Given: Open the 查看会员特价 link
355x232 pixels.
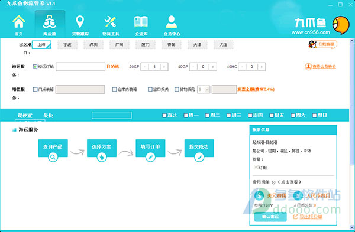Looking at the screenshot, I should tap(324, 67).
